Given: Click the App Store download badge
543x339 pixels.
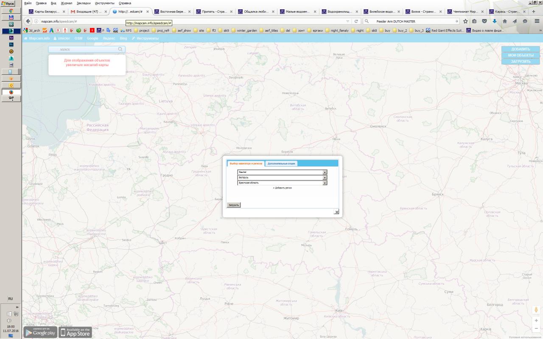Looking at the screenshot, I should tap(75, 332).
